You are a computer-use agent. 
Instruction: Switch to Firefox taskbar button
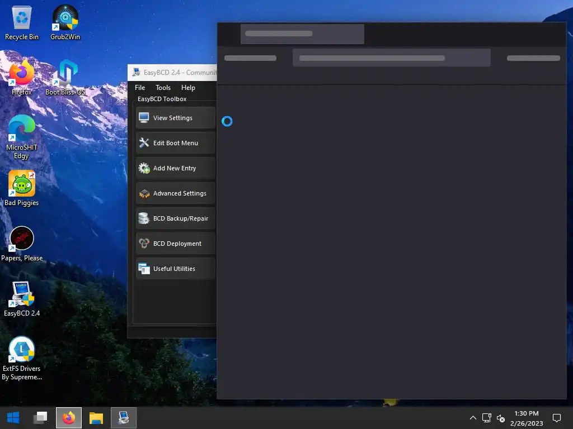pos(69,418)
